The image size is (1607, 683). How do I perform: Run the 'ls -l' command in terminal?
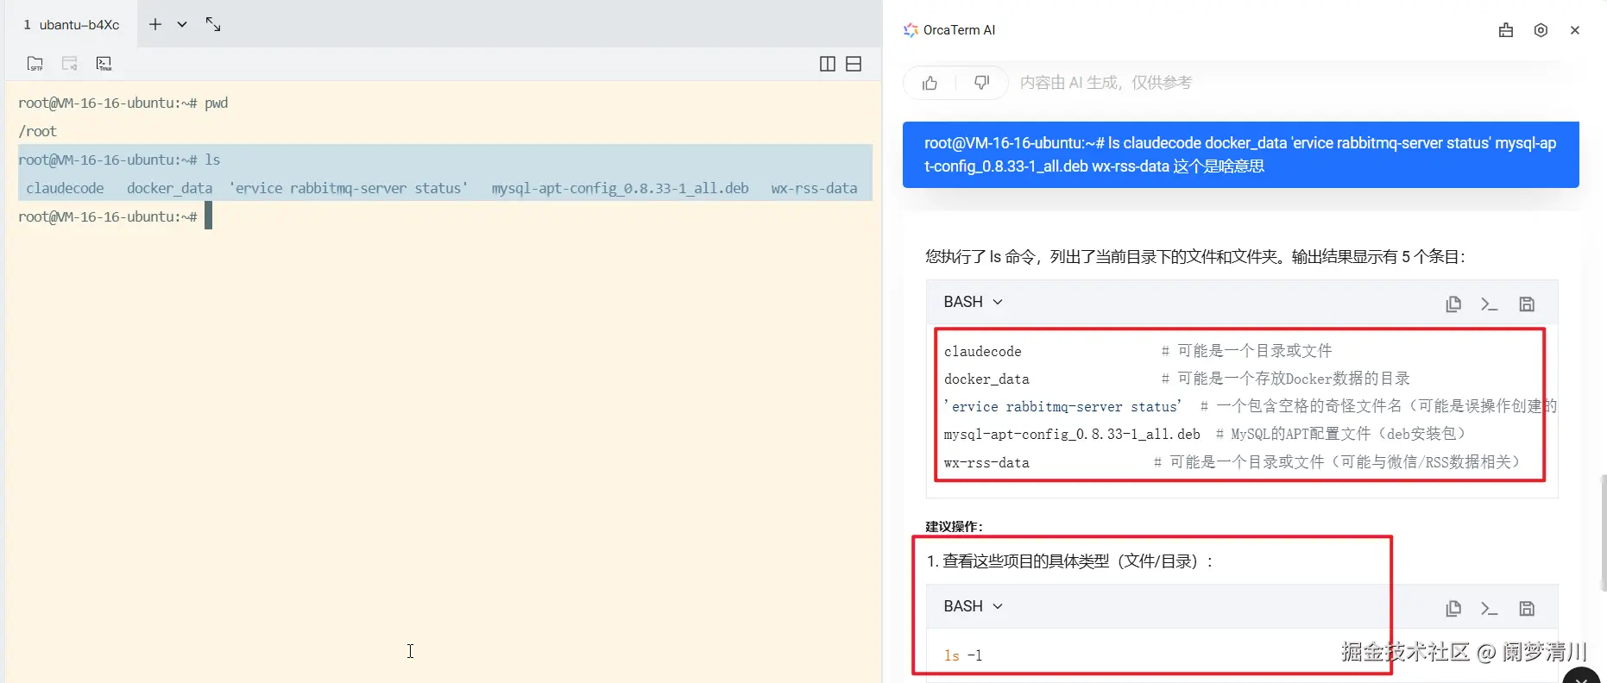(1489, 608)
